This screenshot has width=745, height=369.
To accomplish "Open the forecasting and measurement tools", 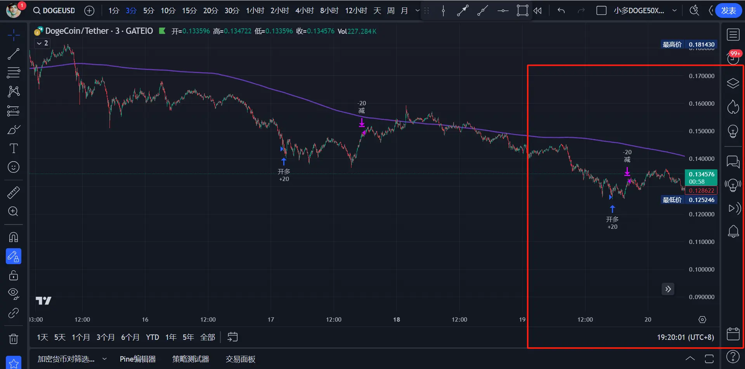I will point(14,111).
